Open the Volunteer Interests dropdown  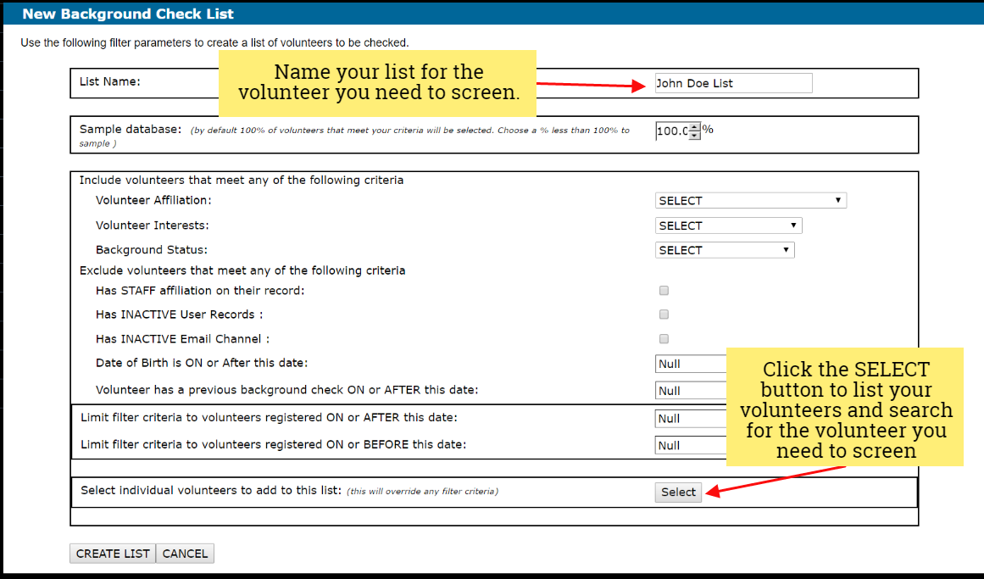(x=729, y=225)
